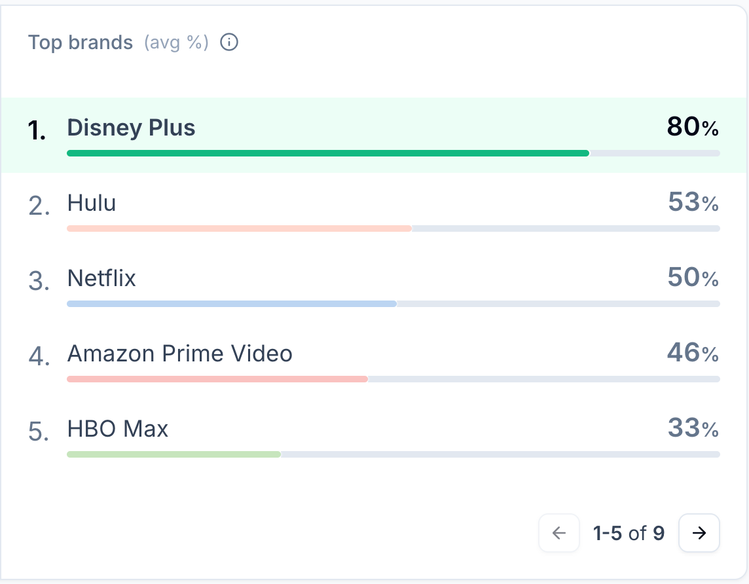
Task: Click the Top brands title
Action: [81, 42]
